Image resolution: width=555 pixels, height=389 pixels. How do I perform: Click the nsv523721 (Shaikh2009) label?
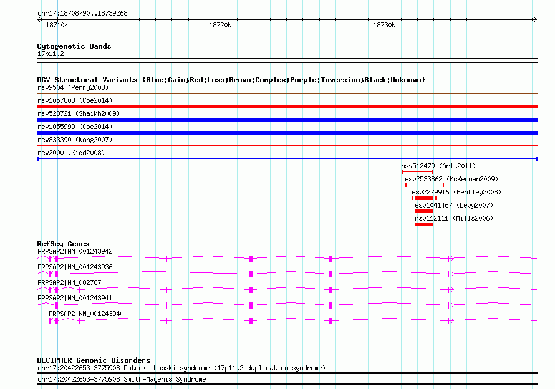pyautogui.click(x=79, y=113)
